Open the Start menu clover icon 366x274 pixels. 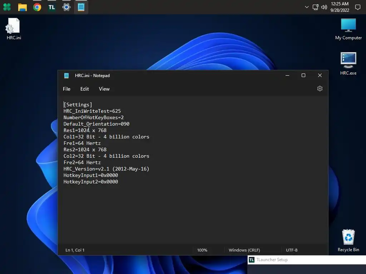(7, 7)
